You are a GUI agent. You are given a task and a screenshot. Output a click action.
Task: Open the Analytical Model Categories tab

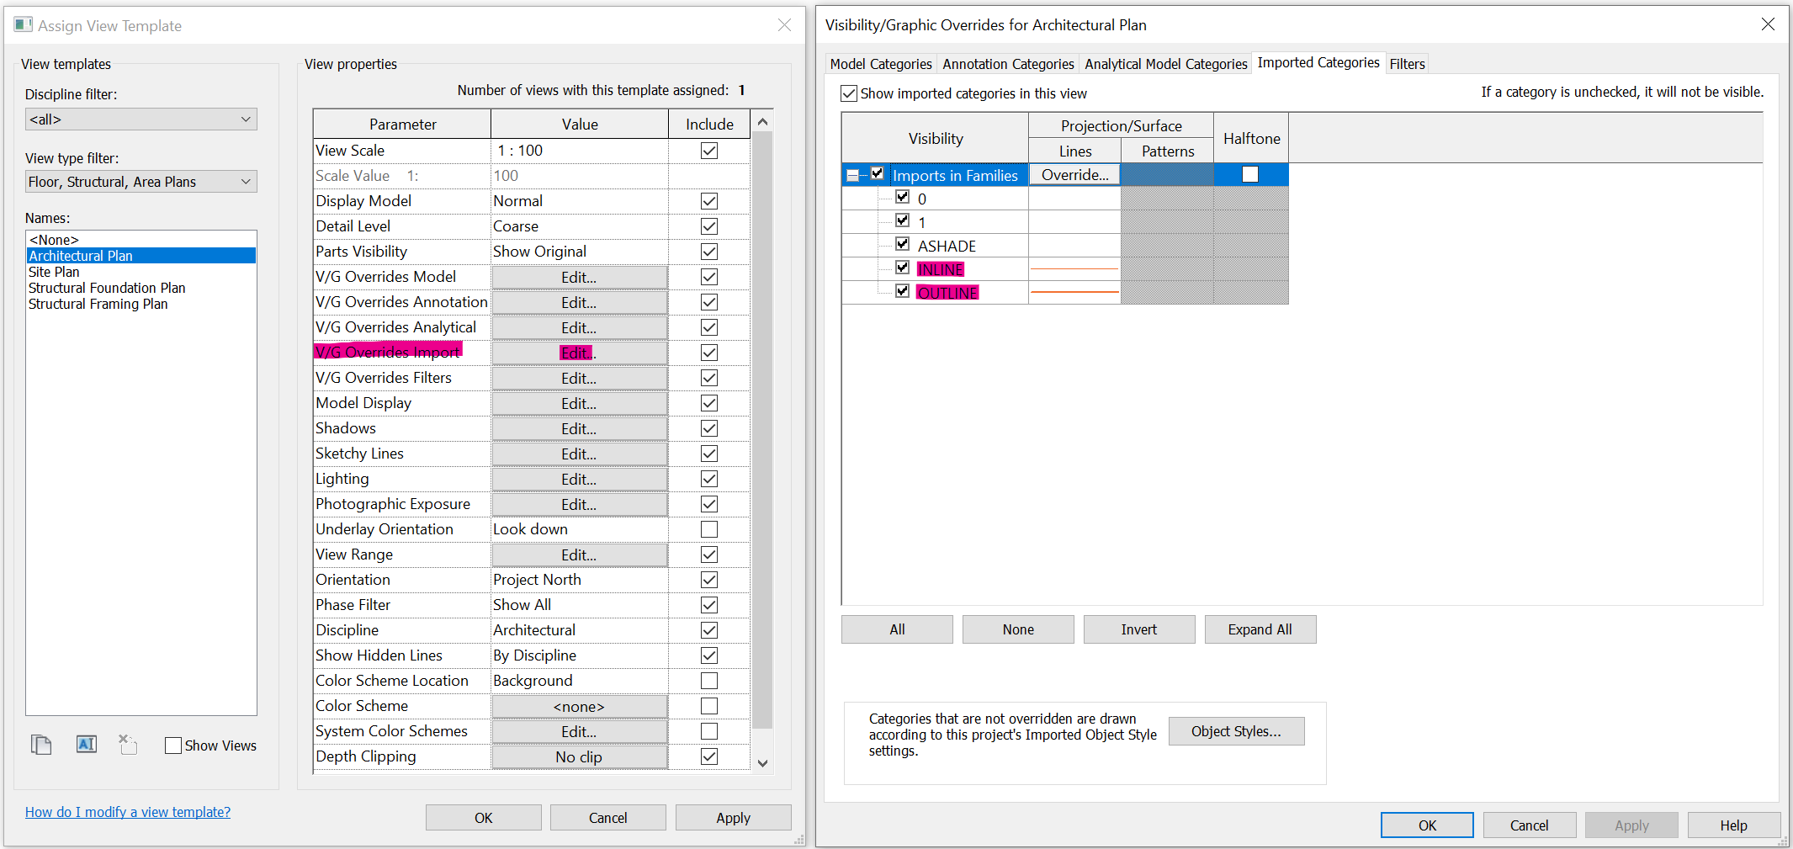(1165, 64)
